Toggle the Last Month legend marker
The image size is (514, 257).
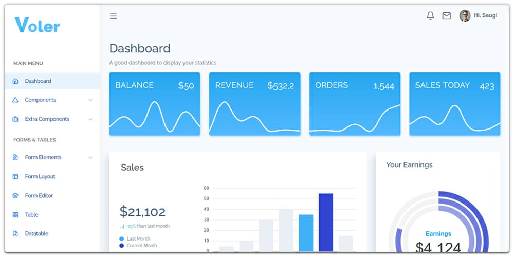122,239
